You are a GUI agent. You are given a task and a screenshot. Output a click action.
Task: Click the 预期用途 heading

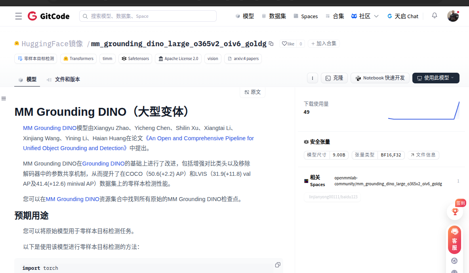[31, 215]
